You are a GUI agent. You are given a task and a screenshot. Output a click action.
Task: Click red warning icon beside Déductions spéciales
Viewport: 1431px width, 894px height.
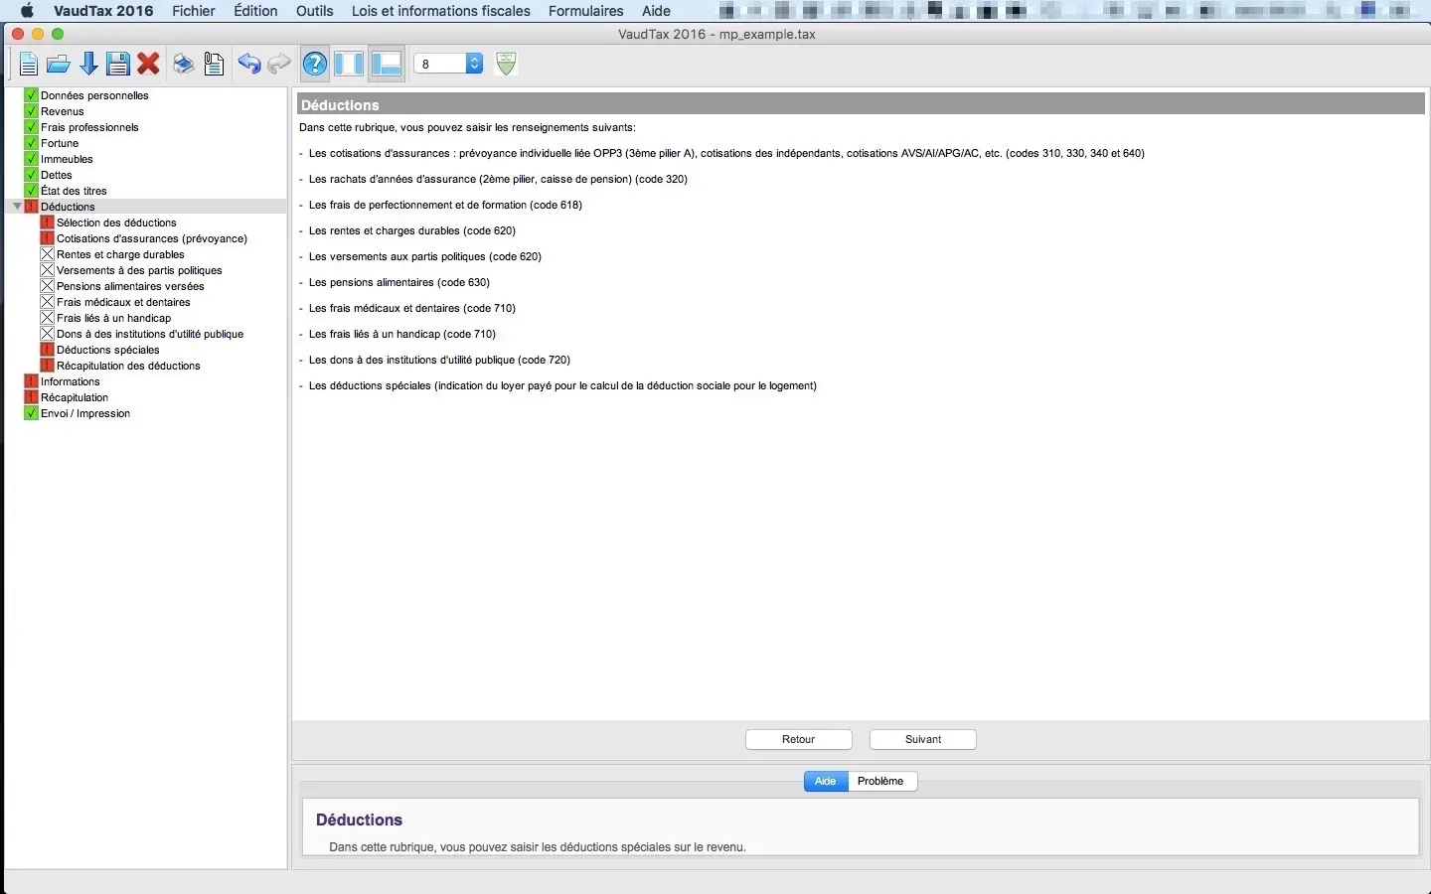(47, 350)
